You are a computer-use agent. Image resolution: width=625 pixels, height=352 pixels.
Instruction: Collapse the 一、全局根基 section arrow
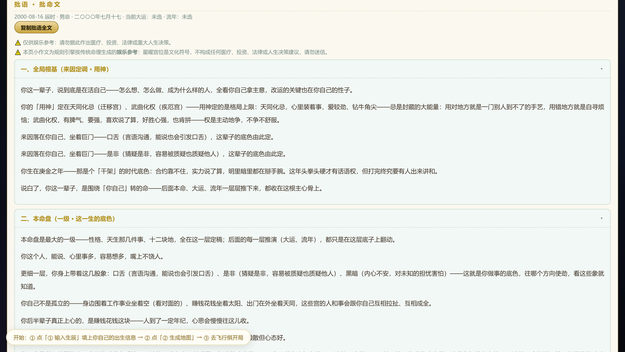(602, 69)
